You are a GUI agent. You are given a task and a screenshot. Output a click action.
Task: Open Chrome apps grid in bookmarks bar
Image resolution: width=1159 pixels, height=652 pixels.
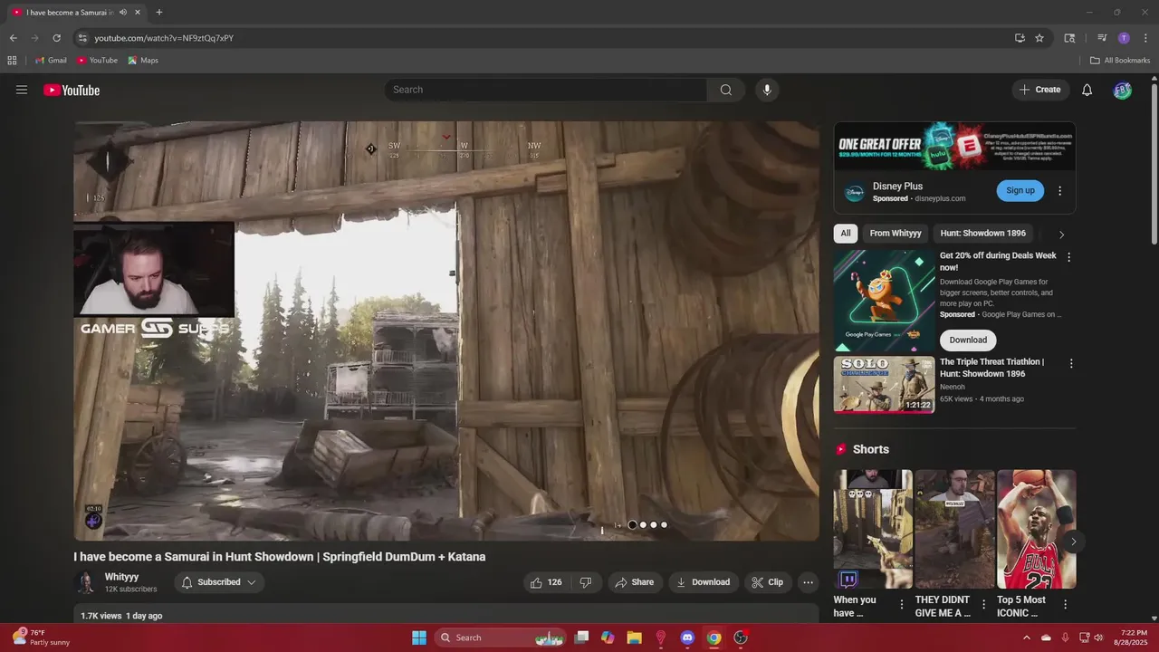[12, 61]
